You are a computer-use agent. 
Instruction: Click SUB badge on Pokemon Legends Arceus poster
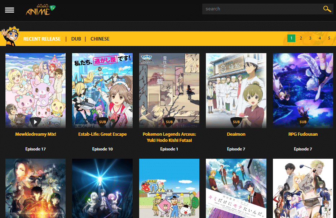(169, 122)
